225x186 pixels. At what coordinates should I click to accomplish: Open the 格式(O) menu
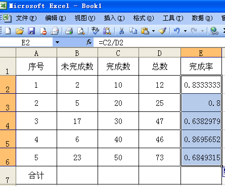pyautogui.click(x=144, y=18)
